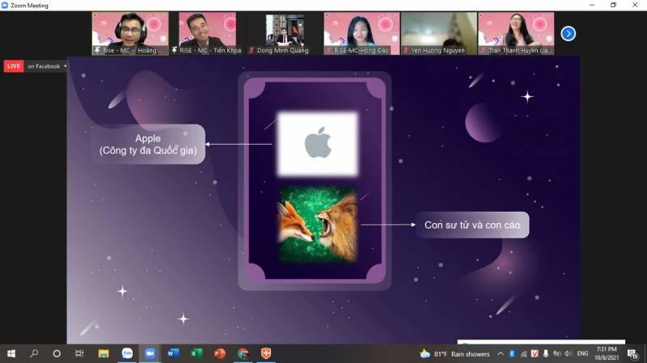Open the taskbar search icon
Viewport: 647px width, 363px height.
(x=34, y=353)
